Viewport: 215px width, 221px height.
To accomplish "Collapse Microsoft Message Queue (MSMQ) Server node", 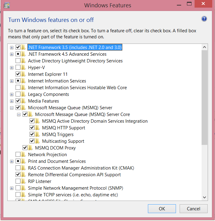I will coord(12,108).
